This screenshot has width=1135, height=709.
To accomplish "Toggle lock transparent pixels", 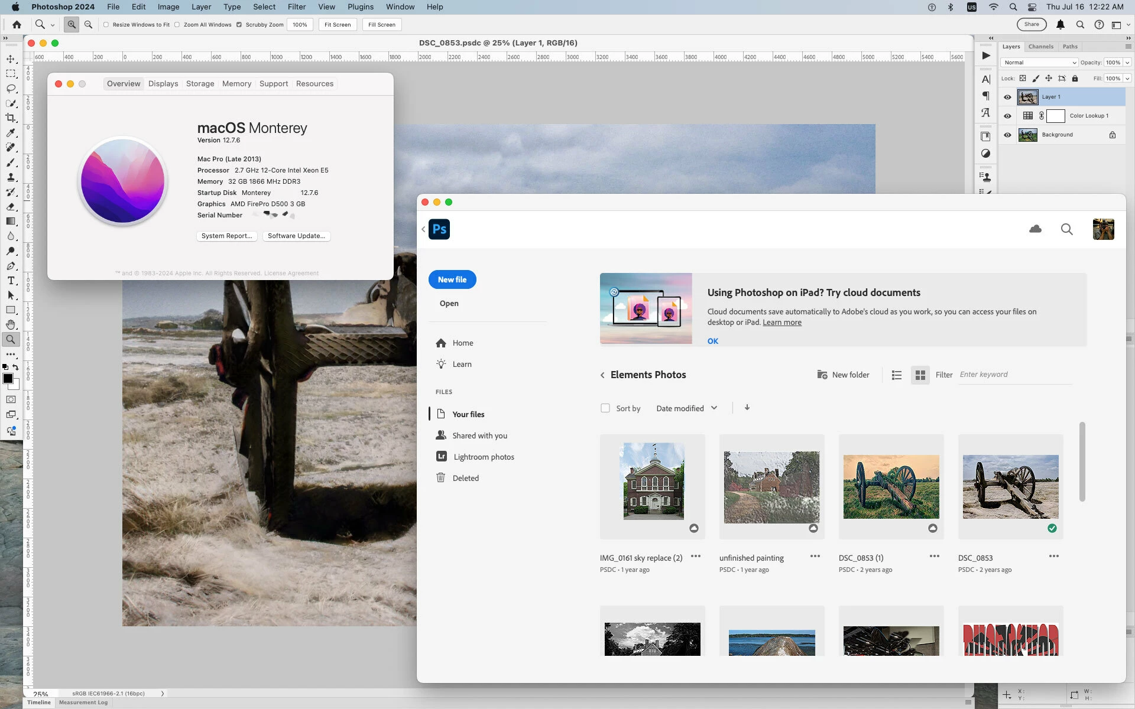I will pyautogui.click(x=1023, y=79).
